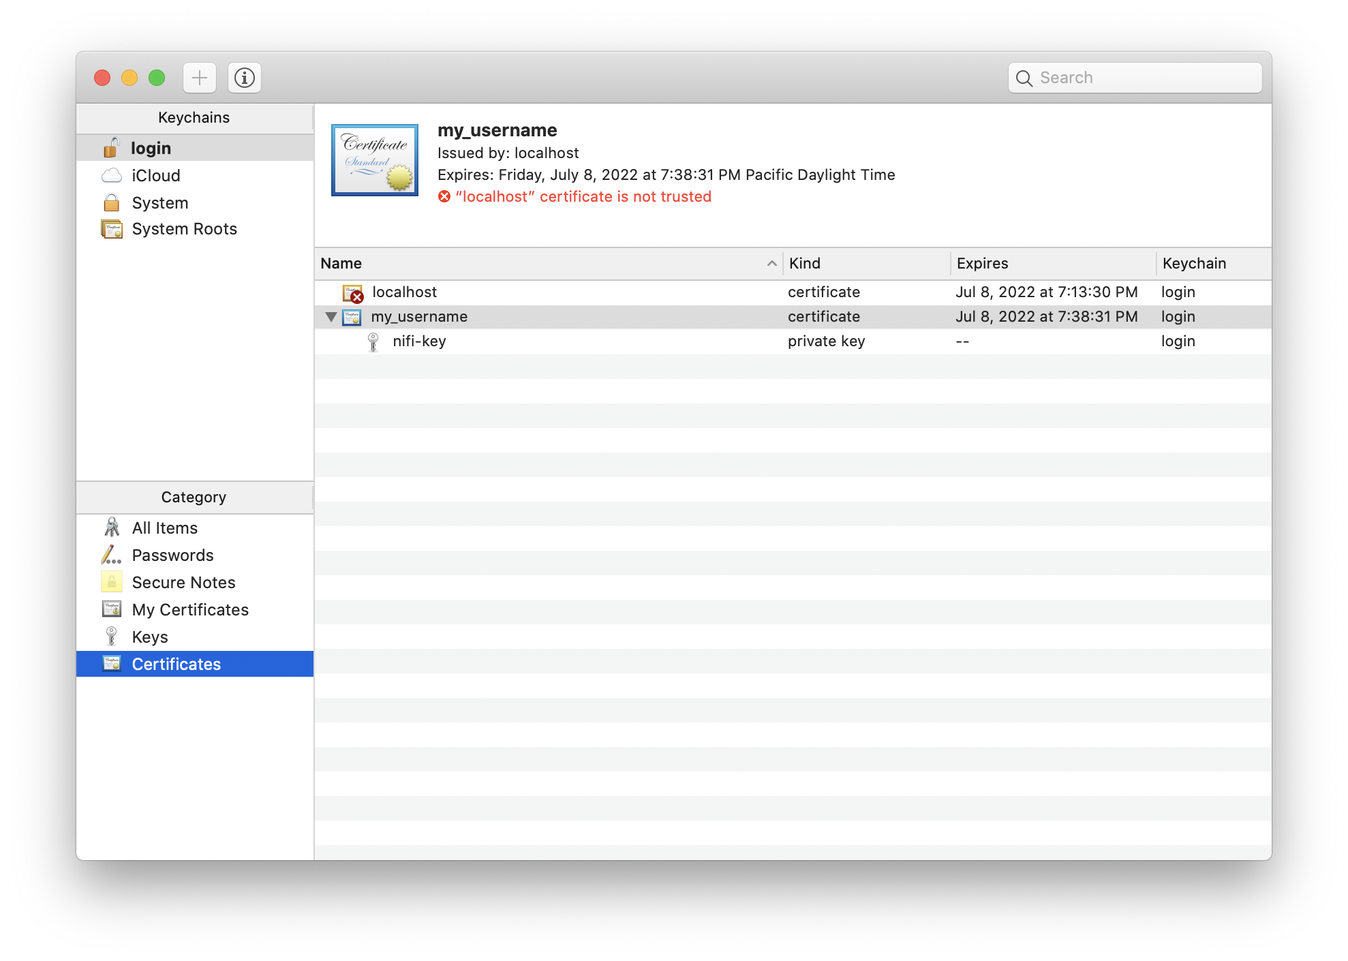Click the large certificate thumbnail image

click(374, 160)
